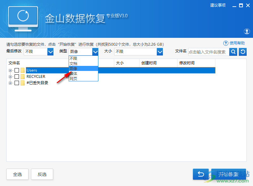Expand the #已丢失目录 tree node
The image size is (253, 186).
[x=10, y=83]
